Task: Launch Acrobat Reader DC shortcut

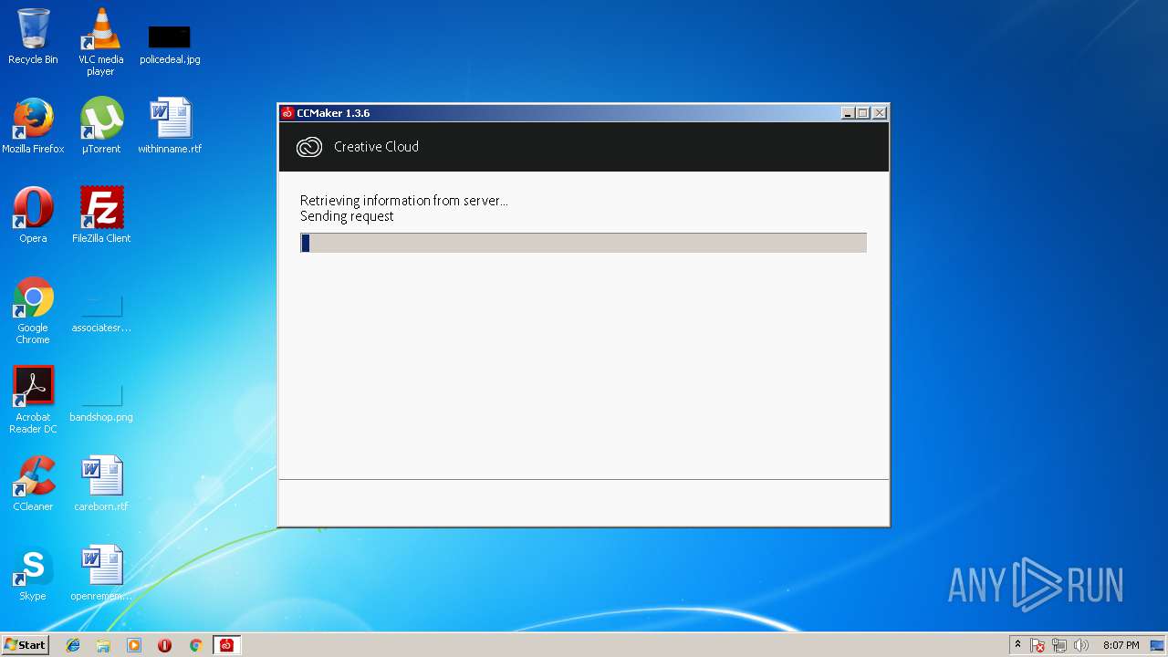Action: click(x=33, y=400)
